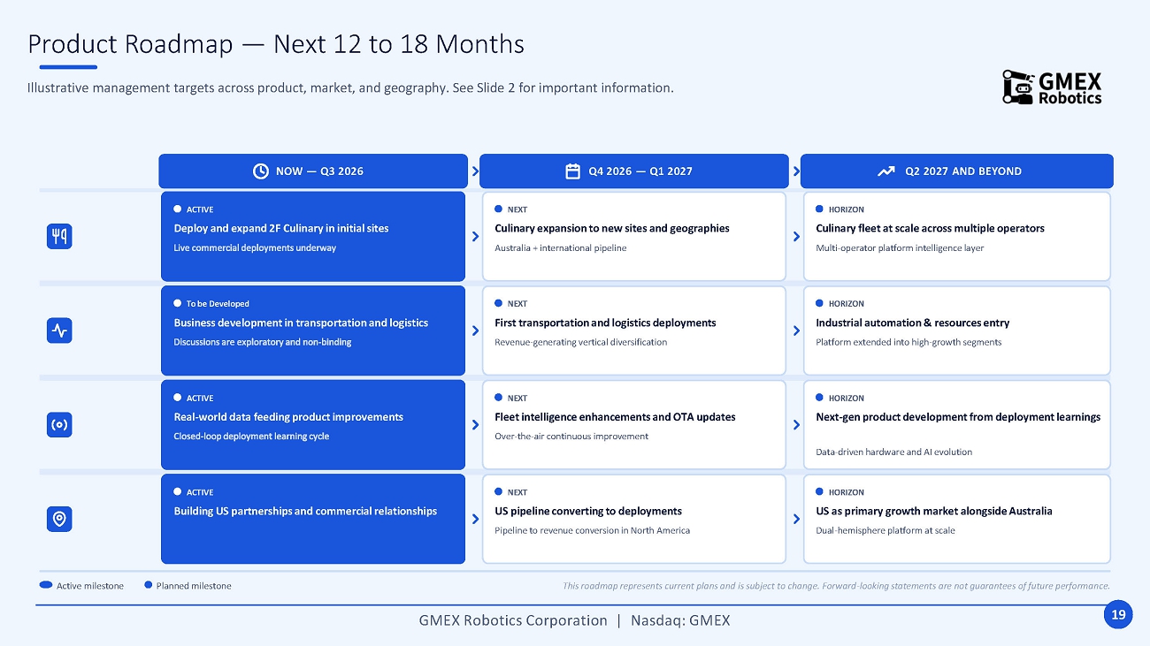Click the NEXT dot on Fleet intelligence enhancements card
1150x646 pixels.
[499, 398]
